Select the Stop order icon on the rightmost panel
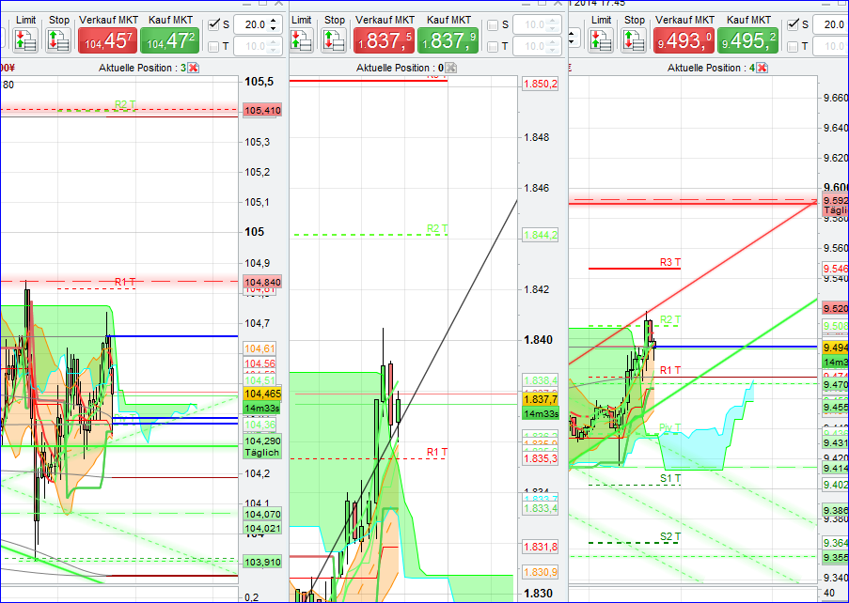The height and width of the screenshot is (603, 849). click(x=634, y=39)
